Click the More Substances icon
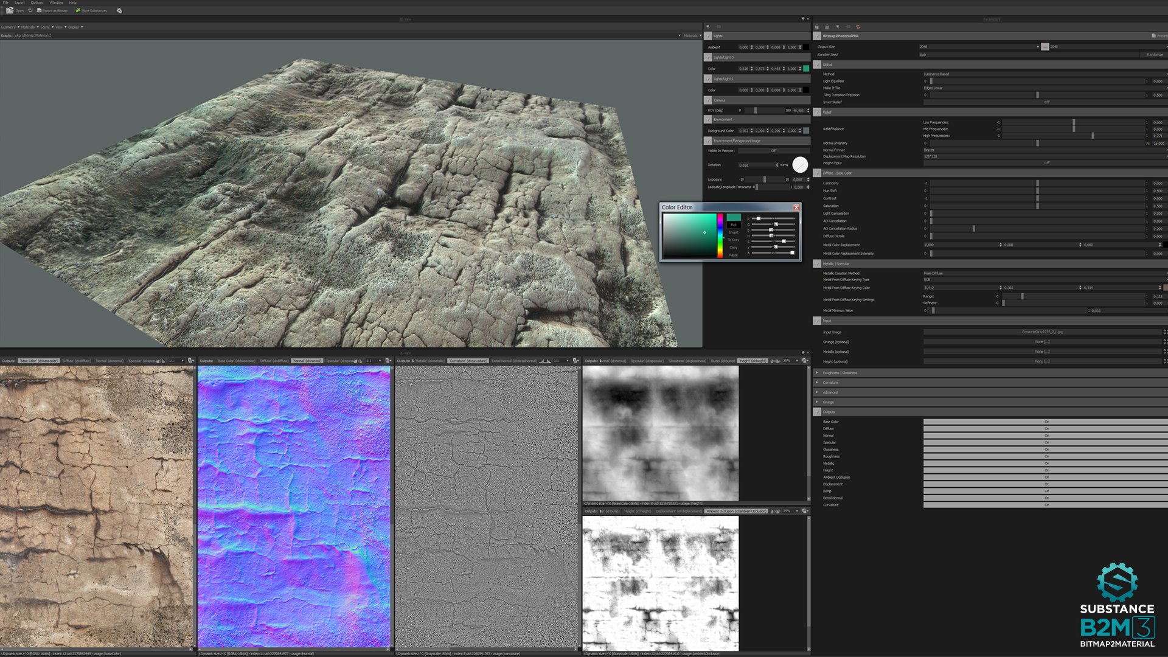 pos(78,10)
